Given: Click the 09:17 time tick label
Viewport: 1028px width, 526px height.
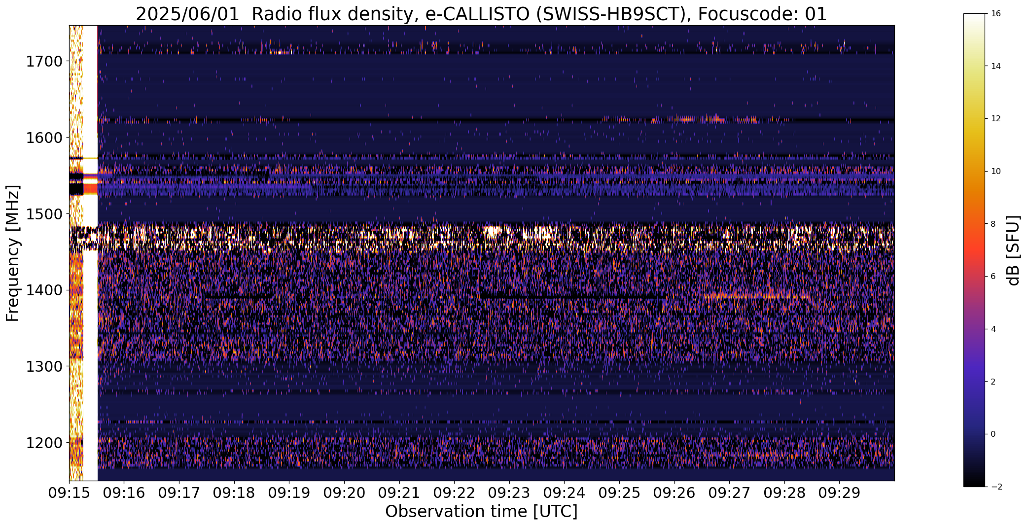Looking at the screenshot, I should (179, 493).
